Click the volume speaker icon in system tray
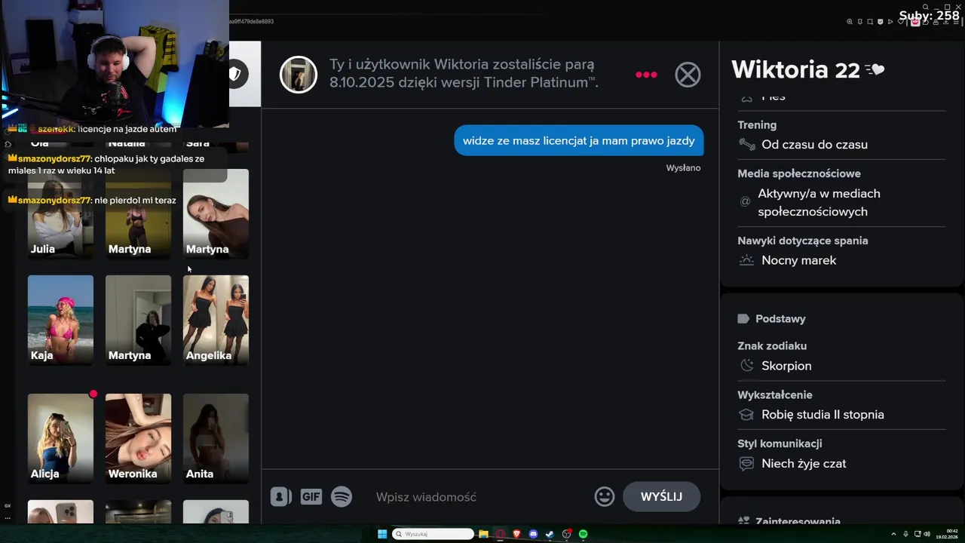Screen dimensions: 965x543 click(927, 534)
